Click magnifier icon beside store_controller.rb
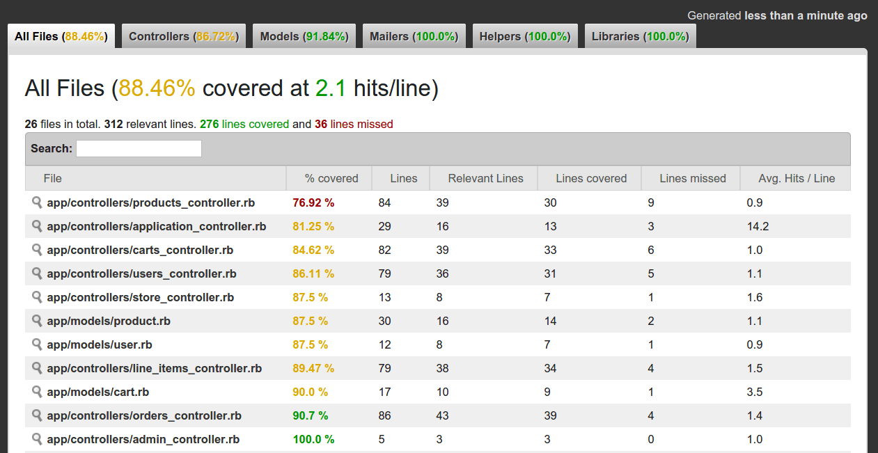Screen dimensions: 878x453 (x=37, y=297)
